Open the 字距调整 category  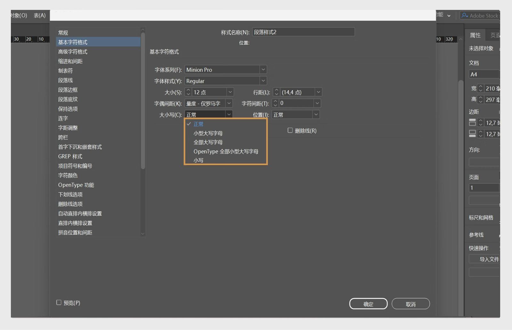[98, 128]
